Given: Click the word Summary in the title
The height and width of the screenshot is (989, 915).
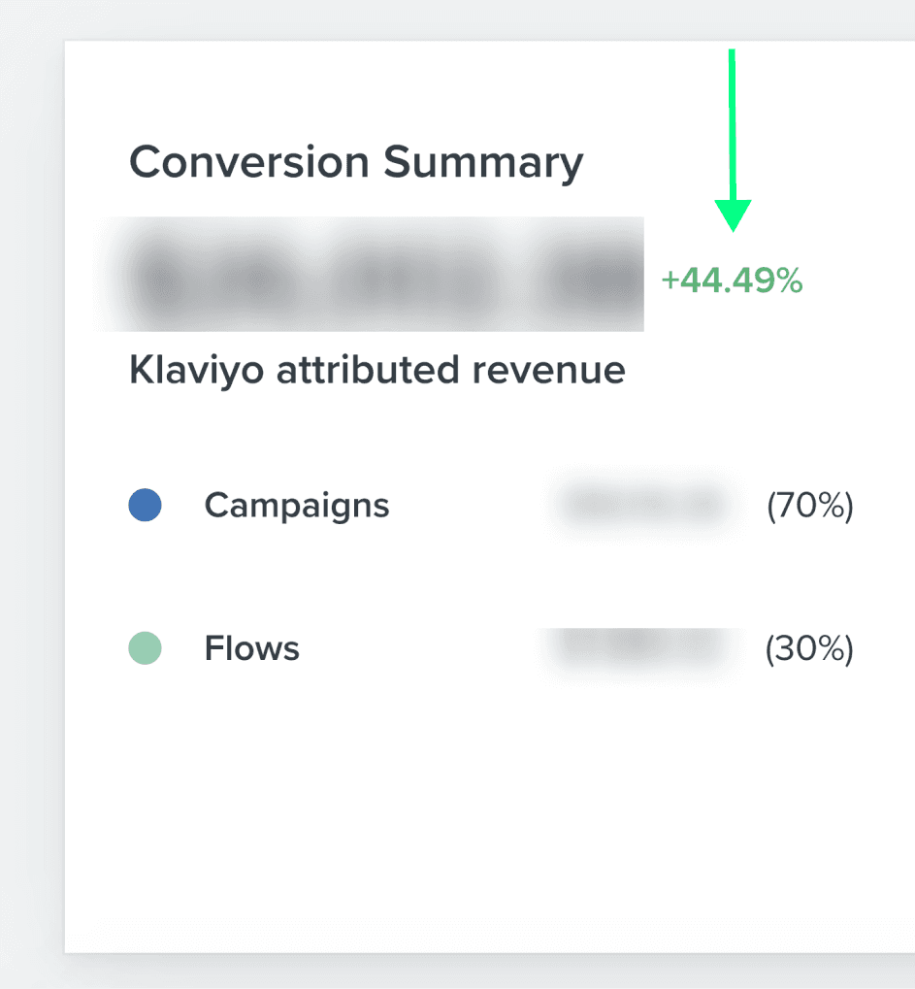Looking at the screenshot, I should (483, 163).
